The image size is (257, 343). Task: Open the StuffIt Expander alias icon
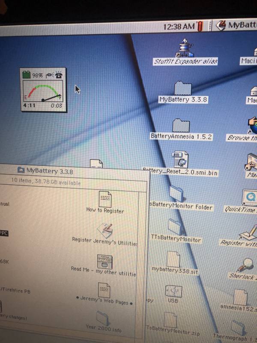coord(185,48)
